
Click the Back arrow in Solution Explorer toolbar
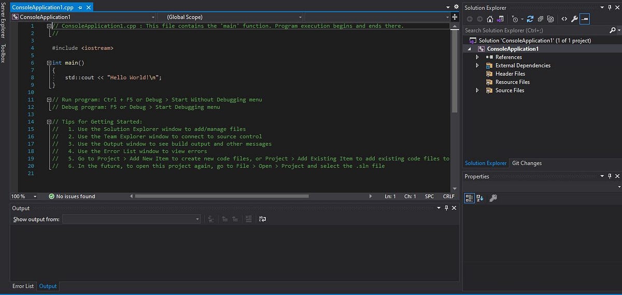470,19
